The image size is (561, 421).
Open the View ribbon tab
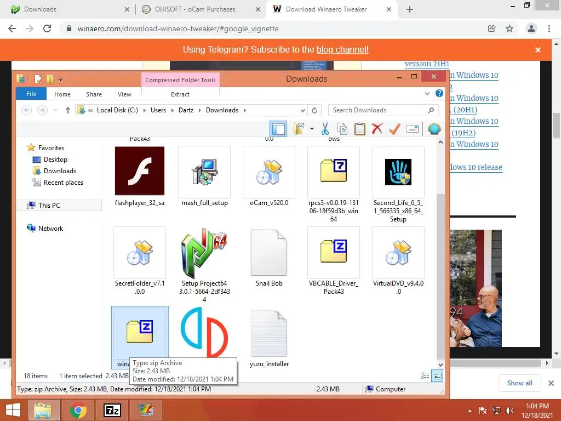pos(124,94)
